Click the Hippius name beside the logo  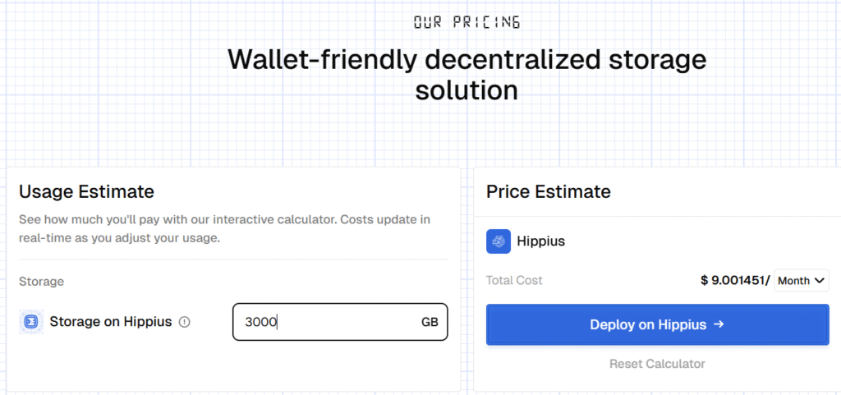pos(541,241)
